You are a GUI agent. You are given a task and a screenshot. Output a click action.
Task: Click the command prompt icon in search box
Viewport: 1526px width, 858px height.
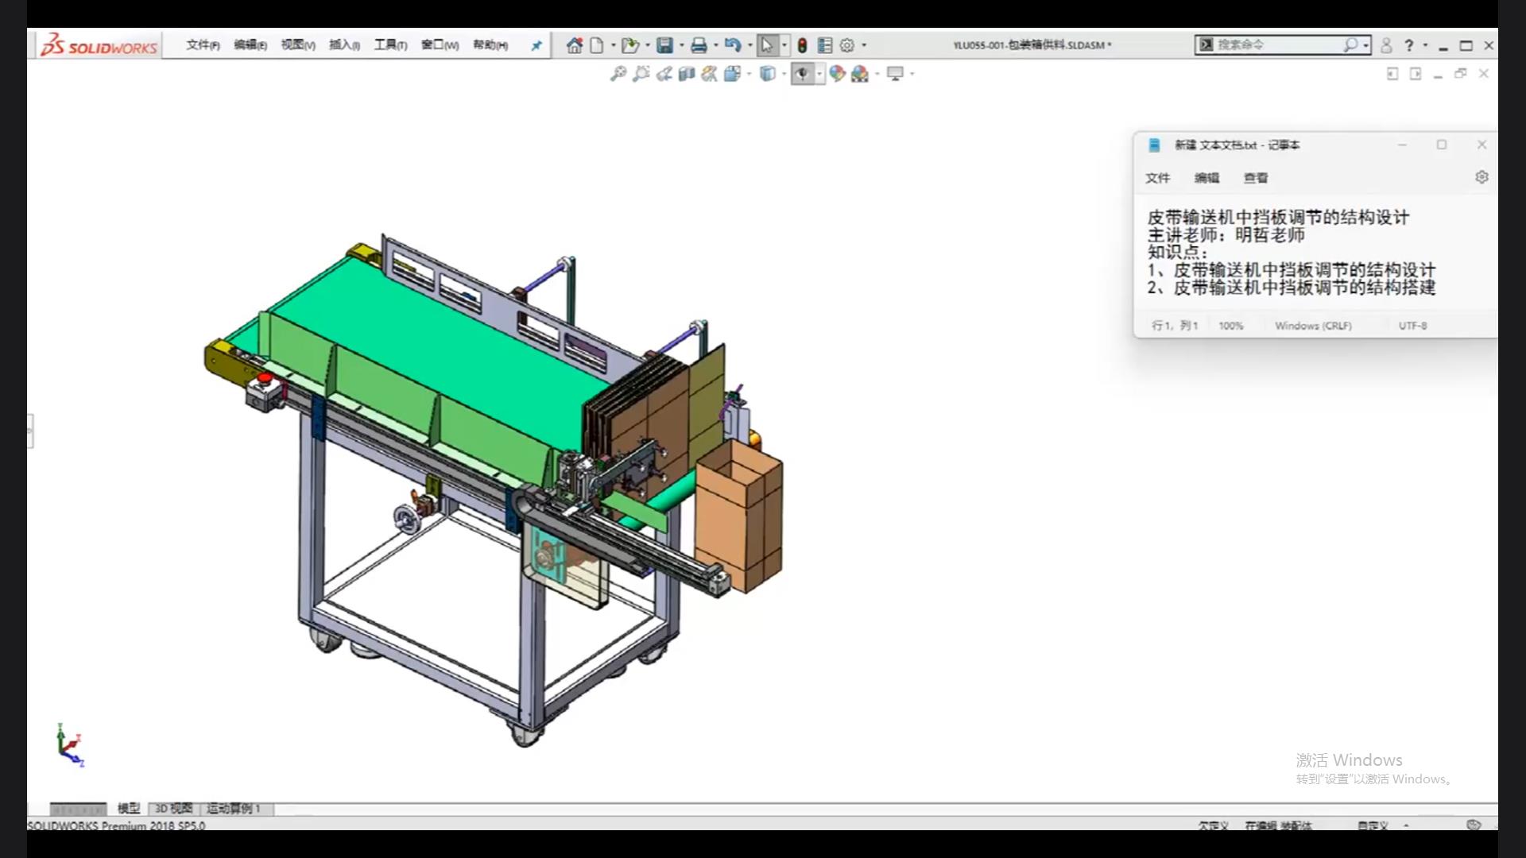click(1206, 45)
